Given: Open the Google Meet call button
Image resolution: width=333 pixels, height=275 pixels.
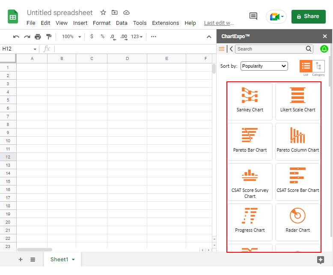Looking at the screenshot, I should (x=277, y=17).
